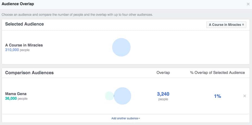The height and width of the screenshot is (125, 252).
Task: Click the Mama Gena overlap circles diagram
Action: tap(118, 96)
